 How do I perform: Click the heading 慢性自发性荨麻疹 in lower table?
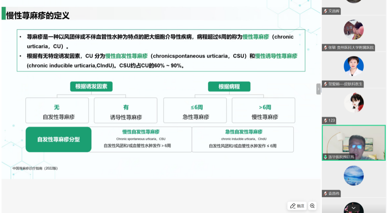click(x=141, y=132)
